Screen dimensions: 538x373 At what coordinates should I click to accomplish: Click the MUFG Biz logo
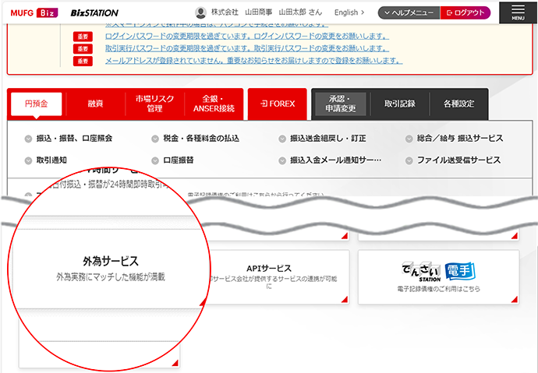pos(34,12)
